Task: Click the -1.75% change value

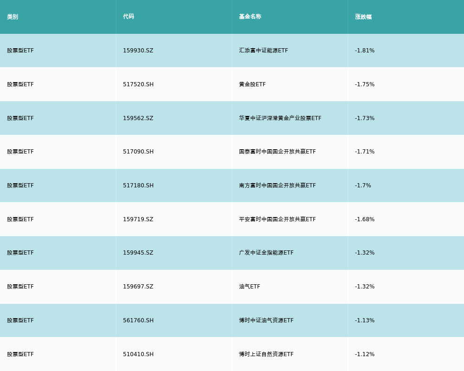Action: click(x=365, y=84)
